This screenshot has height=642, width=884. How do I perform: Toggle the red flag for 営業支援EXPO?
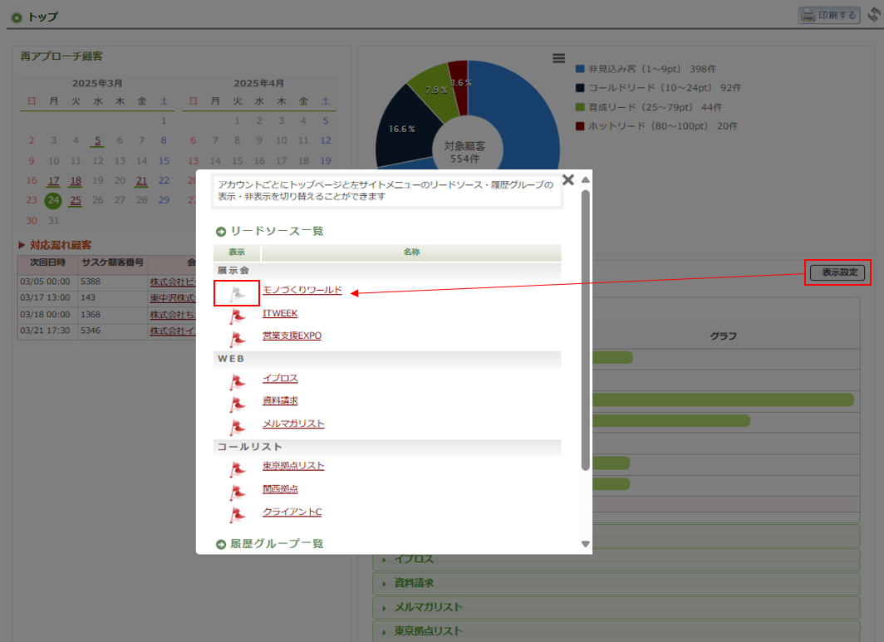pos(238,338)
